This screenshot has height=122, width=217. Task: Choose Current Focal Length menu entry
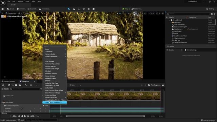pyautogui.click(x=52, y=68)
